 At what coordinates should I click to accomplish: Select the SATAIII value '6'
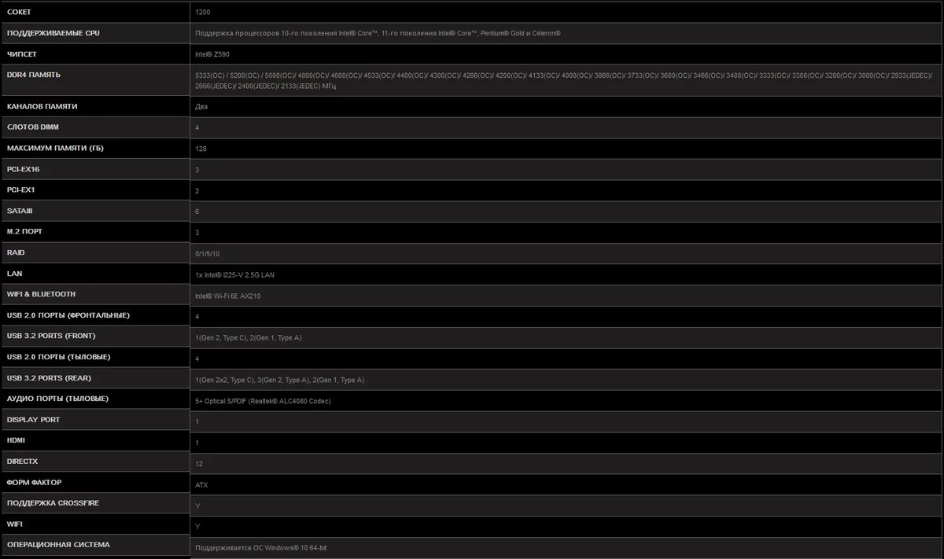click(x=197, y=211)
